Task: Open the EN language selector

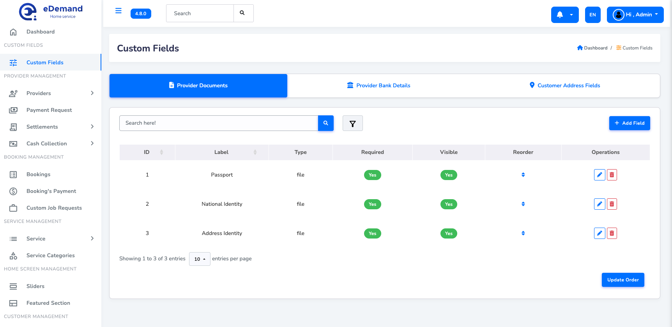Action: pyautogui.click(x=592, y=15)
